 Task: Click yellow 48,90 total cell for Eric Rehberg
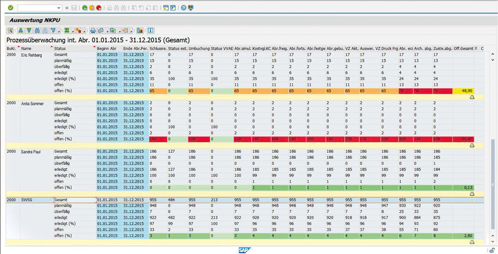(x=463, y=91)
